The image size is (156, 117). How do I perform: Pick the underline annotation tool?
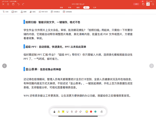click(x=67, y=112)
